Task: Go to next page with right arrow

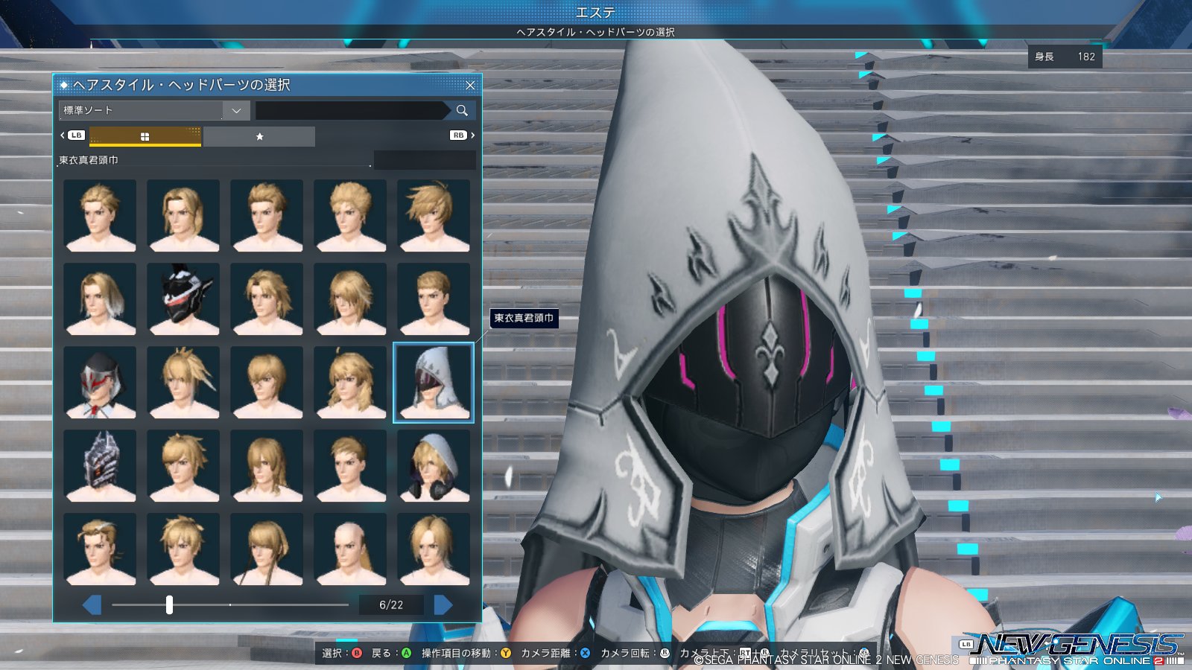Action: pyautogui.click(x=443, y=604)
